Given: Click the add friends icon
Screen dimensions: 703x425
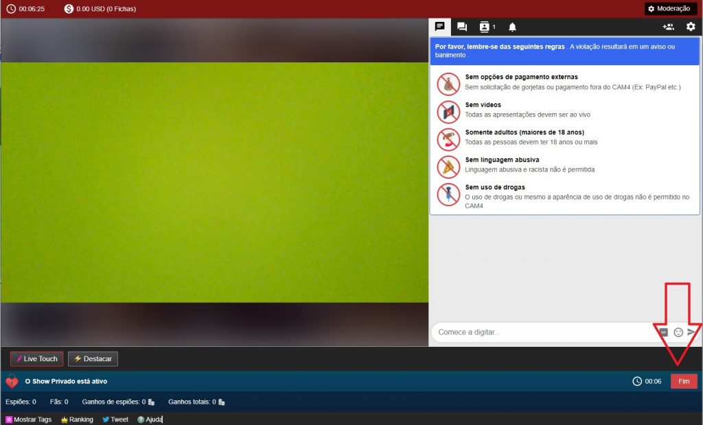Looking at the screenshot, I should pyautogui.click(x=668, y=27).
